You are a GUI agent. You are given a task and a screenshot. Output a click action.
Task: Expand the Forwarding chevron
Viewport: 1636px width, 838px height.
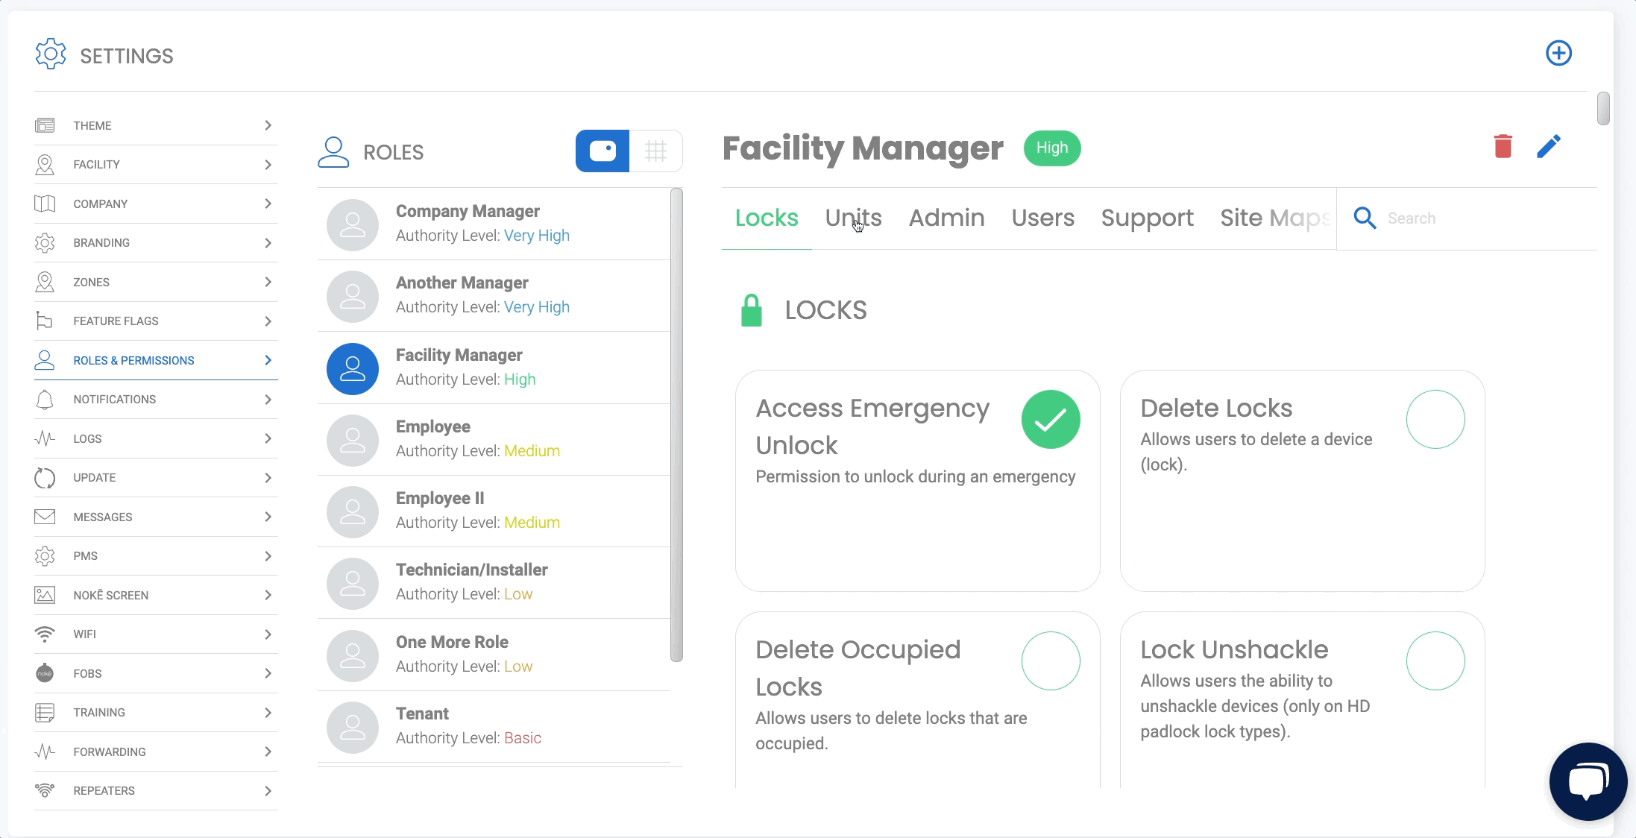(x=268, y=752)
